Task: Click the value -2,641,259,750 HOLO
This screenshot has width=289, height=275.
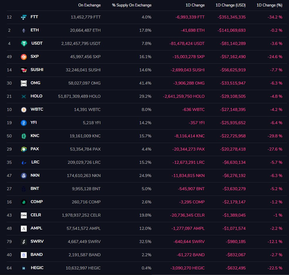Action: click(184, 96)
